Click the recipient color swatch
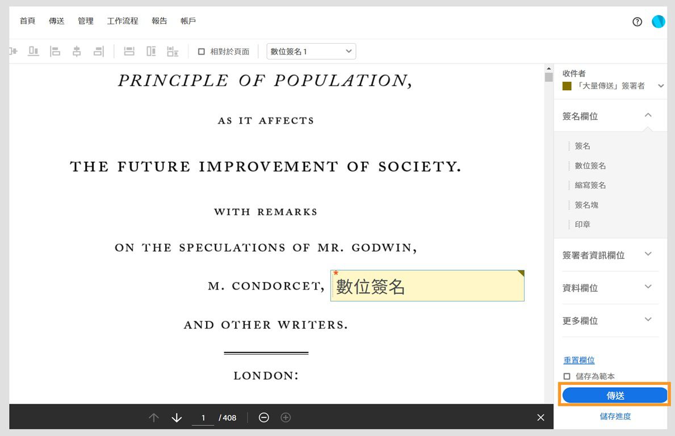This screenshot has width=675, height=436. tap(567, 86)
